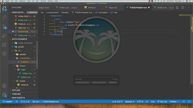Viewport: 193px width, 108px height.
Task: Open the notifications bell
Action: point(189,101)
